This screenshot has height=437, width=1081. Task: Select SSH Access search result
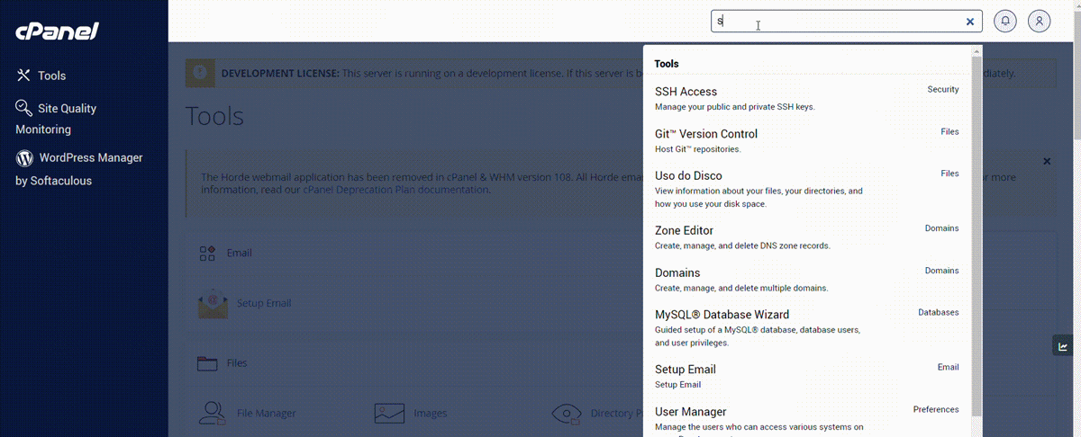pos(807,99)
